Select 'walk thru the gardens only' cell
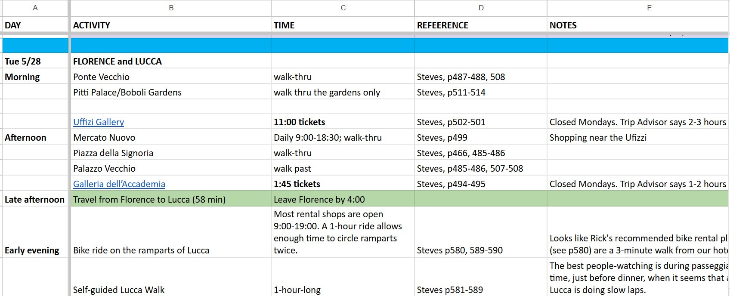Screen dimensions: 730x296 point(343,92)
